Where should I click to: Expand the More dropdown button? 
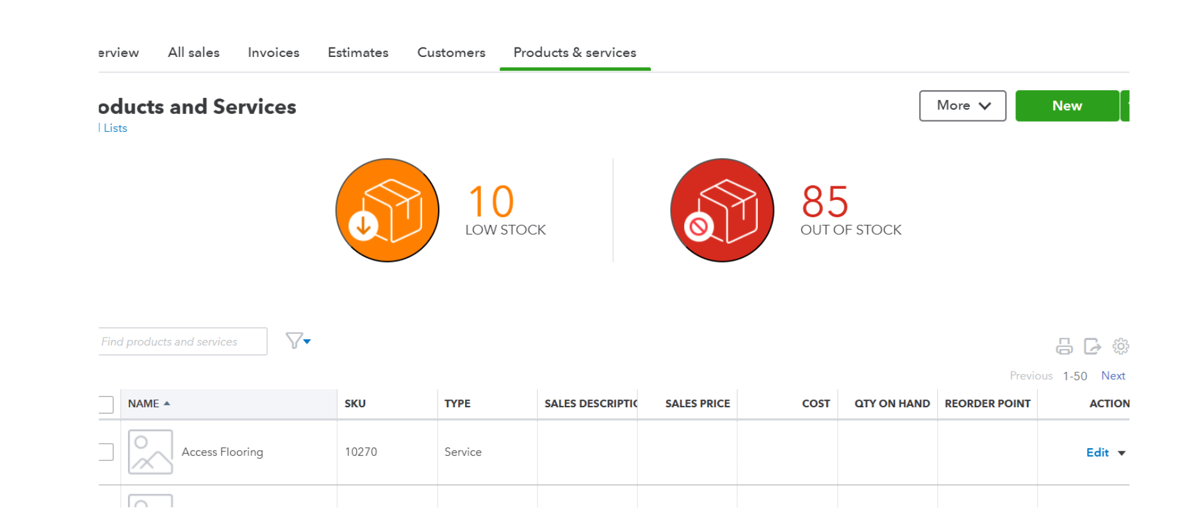(962, 106)
